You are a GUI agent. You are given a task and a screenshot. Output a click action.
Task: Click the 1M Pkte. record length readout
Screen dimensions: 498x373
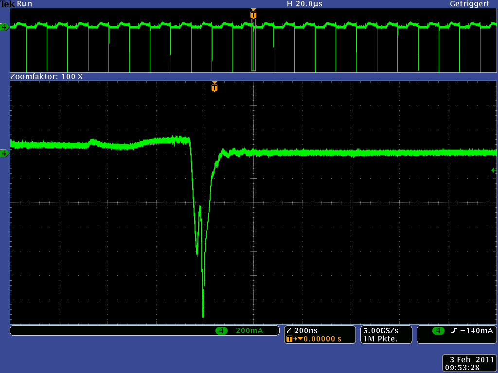coord(380,339)
